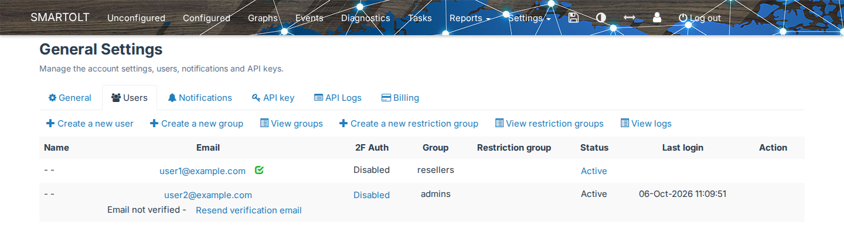
Task: Click the Name column header
Action: click(x=56, y=148)
